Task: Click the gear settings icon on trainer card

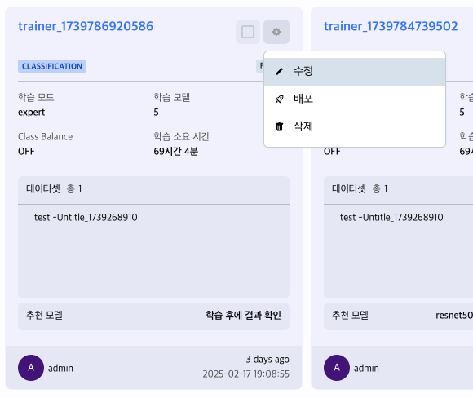Action: (276, 32)
